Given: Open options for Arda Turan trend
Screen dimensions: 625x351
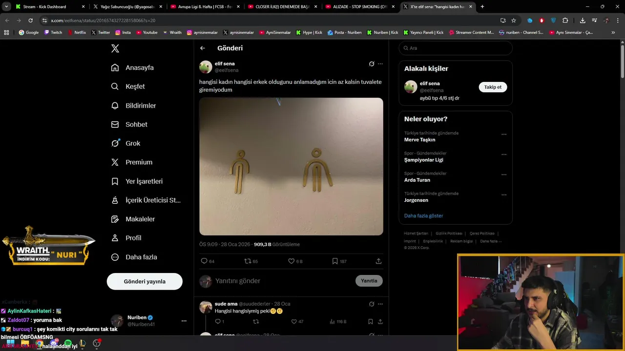Looking at the screenshot, I should tap(504, 175).
